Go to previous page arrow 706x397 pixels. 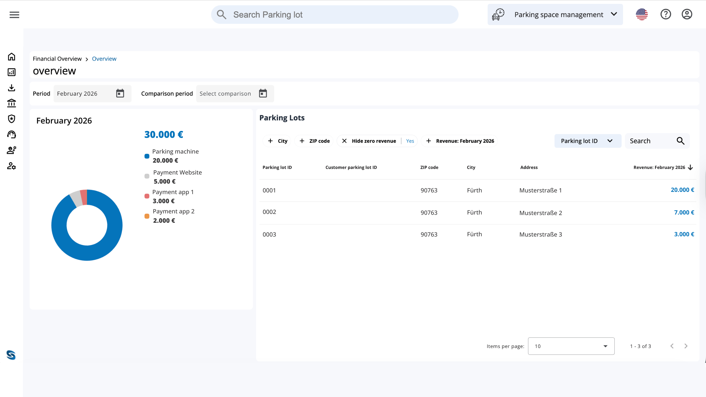[672, 346]
